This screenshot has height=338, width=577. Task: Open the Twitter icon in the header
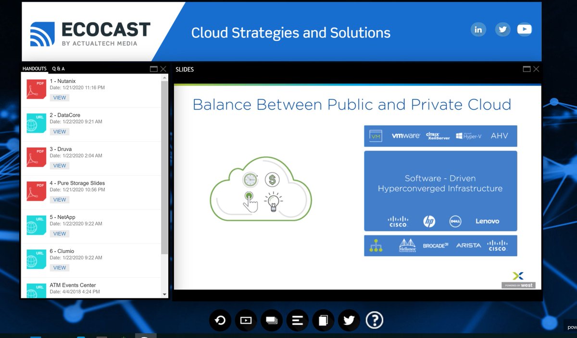[502, 30]
